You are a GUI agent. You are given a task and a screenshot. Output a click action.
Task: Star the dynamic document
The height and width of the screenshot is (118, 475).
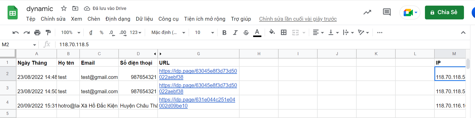click(x=64, y=8)
